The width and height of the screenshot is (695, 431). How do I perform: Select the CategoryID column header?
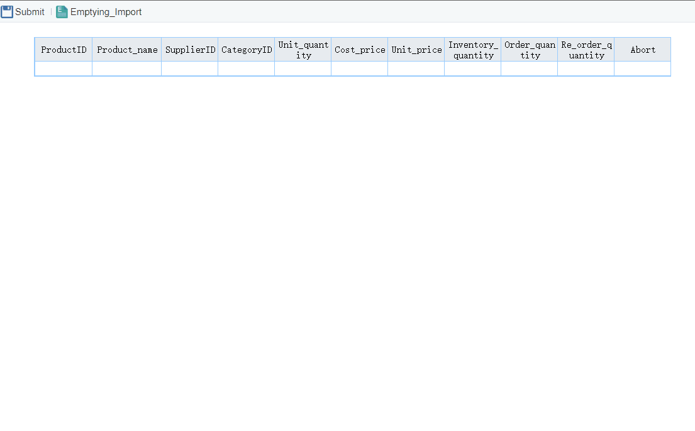click(246, 50)
